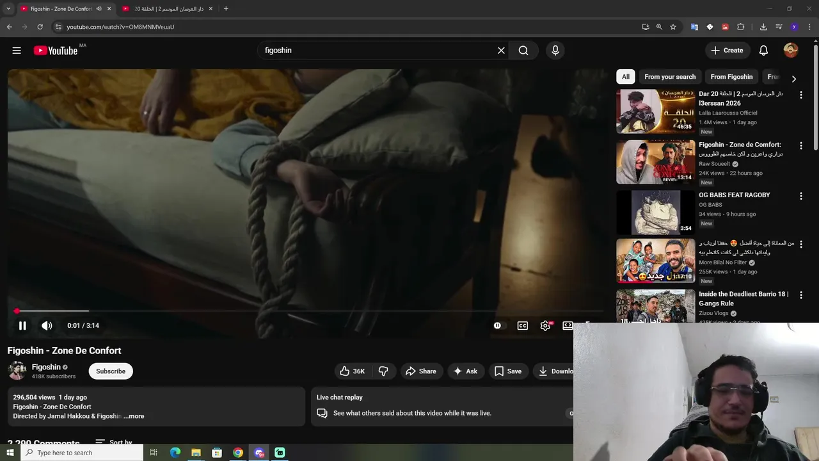Save the video to a playlist
Viewport: 819px width, 461px height.
coord(508,371)
